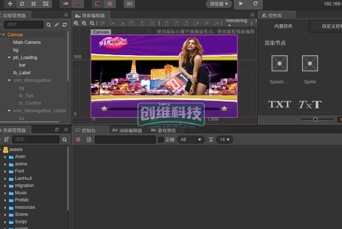Align selected nodes to right edge

[152, 23]
